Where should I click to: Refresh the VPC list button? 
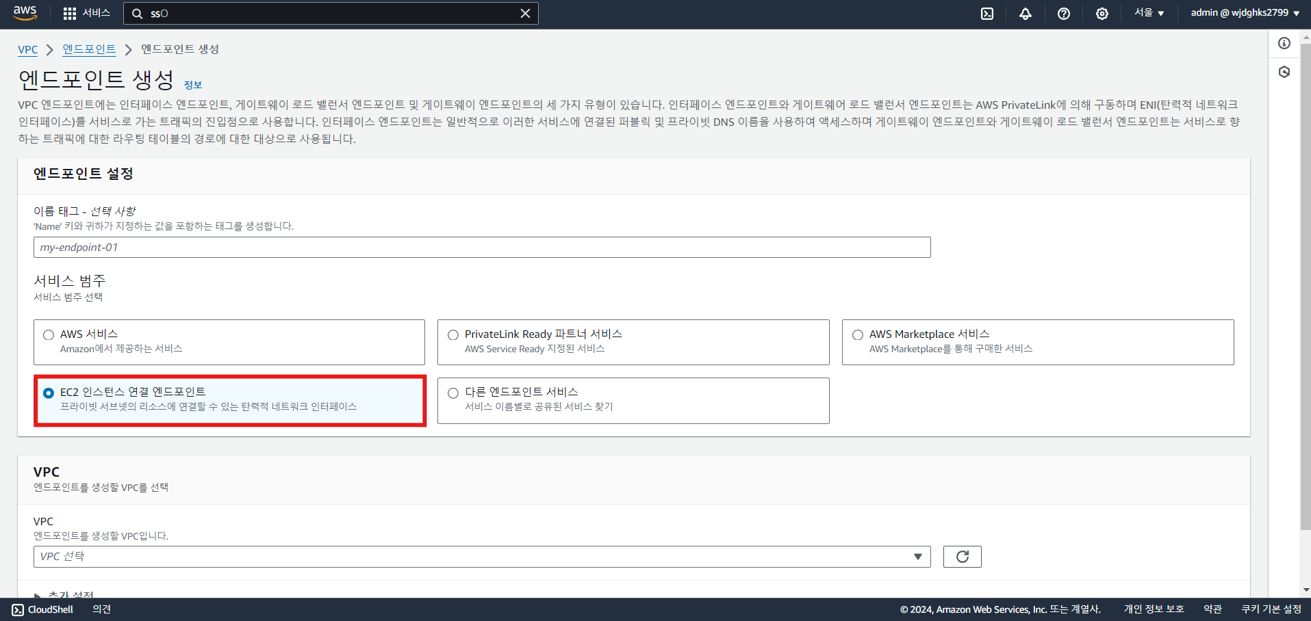click(x=963, y=557)
